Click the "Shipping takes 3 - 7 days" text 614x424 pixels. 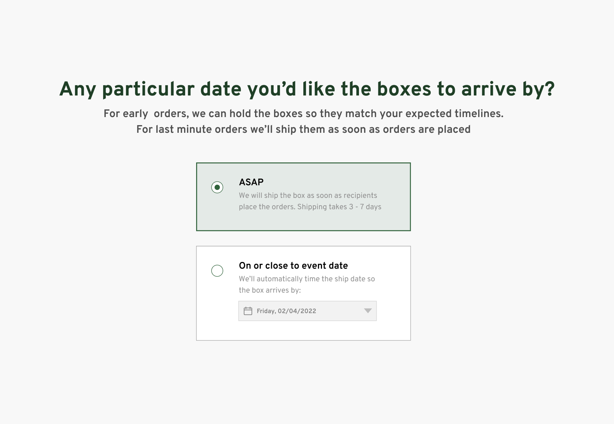coord(339,207)
